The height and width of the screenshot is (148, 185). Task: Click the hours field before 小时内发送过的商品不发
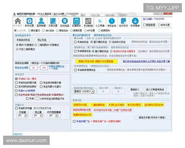coord(37,98)
